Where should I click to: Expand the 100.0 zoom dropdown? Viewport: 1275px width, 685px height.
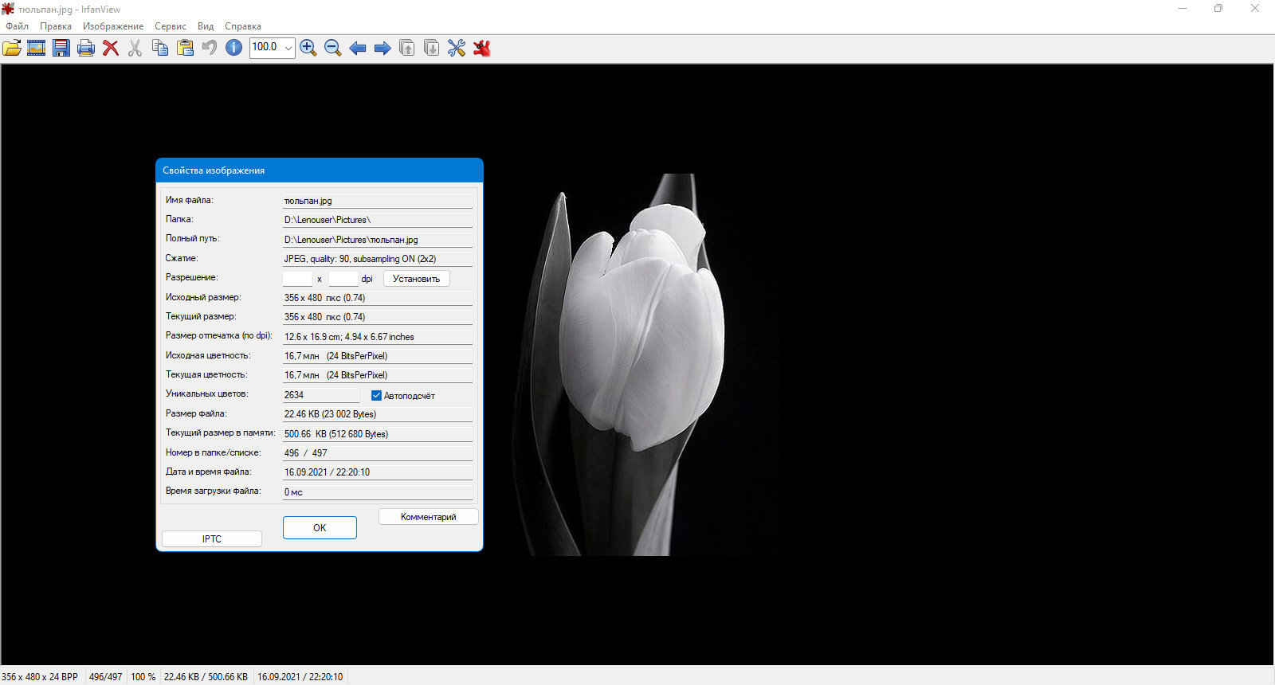click(288, 48)
